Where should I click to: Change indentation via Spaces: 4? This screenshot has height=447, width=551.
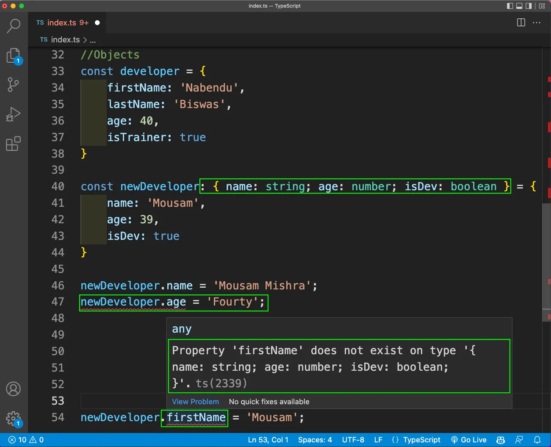(315, 440)
